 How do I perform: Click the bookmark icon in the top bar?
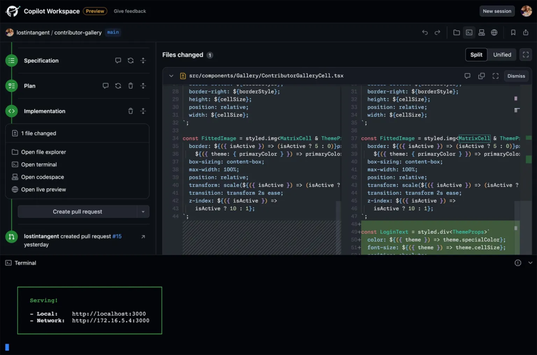click(514, 32)
